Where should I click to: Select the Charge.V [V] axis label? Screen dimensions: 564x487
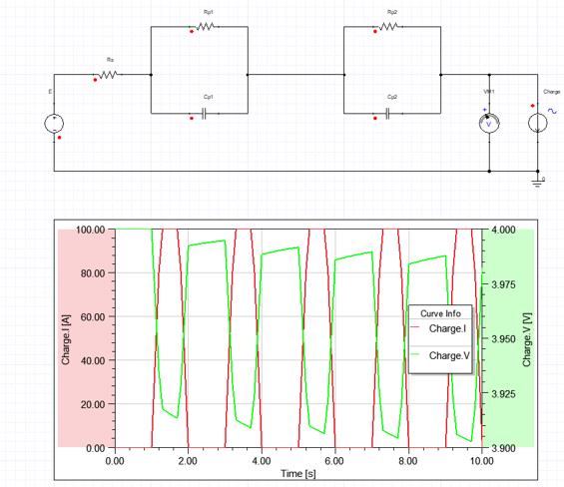click(x=527, y=340)
